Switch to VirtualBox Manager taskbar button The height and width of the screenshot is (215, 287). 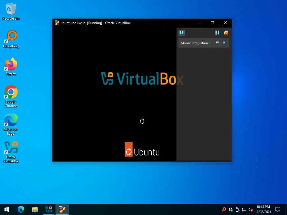click(48, 209)
